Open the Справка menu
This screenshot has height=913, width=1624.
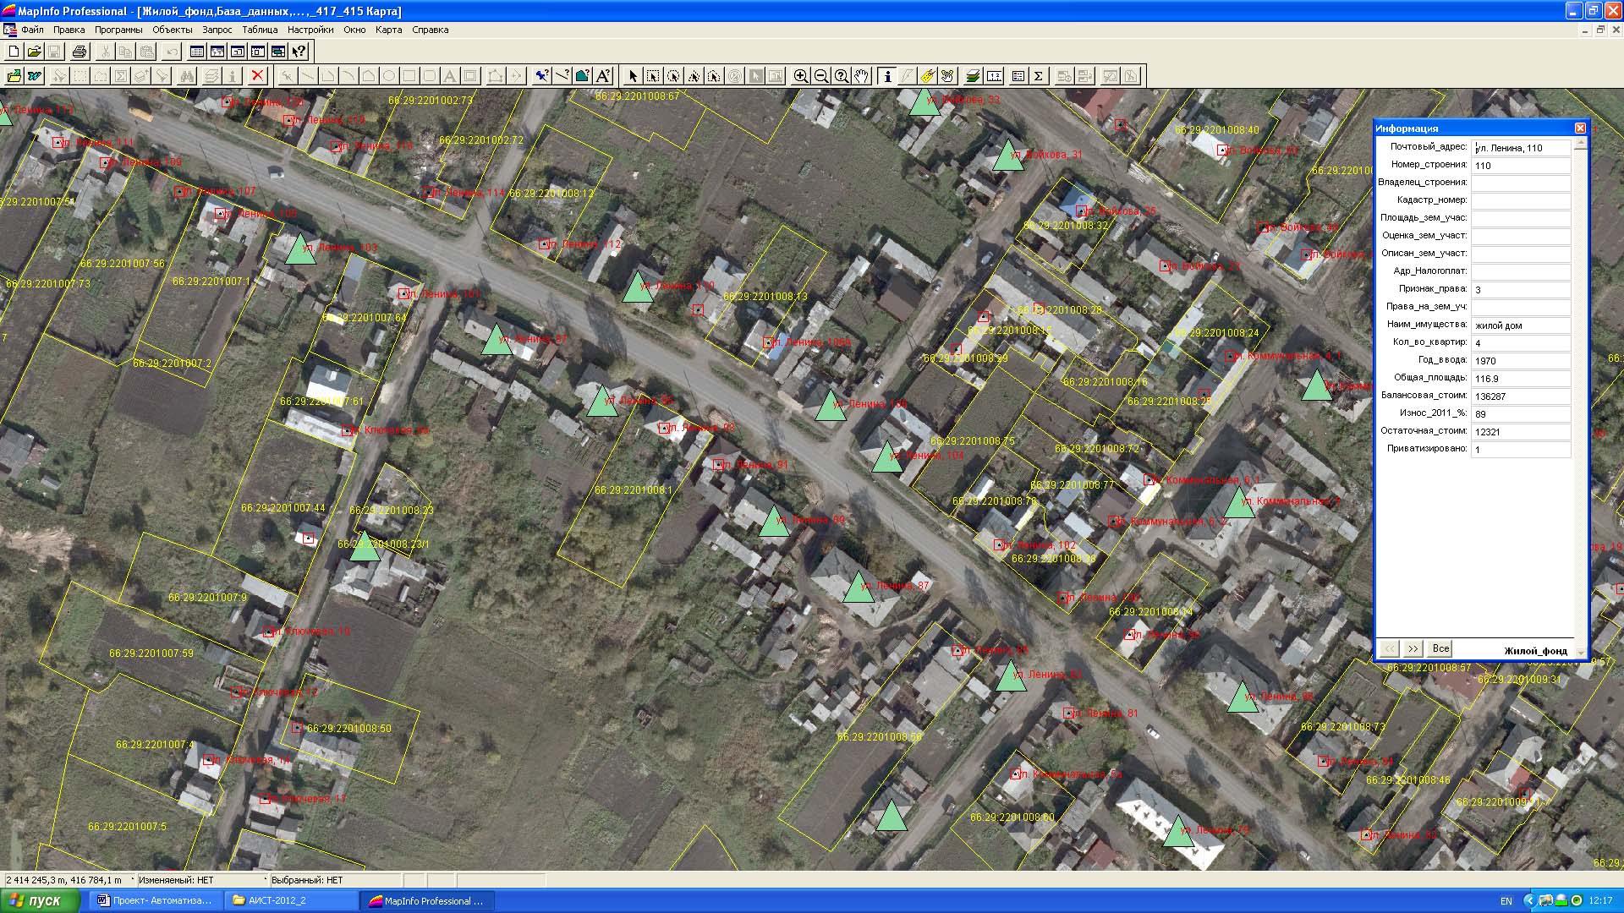click(431, 30)
